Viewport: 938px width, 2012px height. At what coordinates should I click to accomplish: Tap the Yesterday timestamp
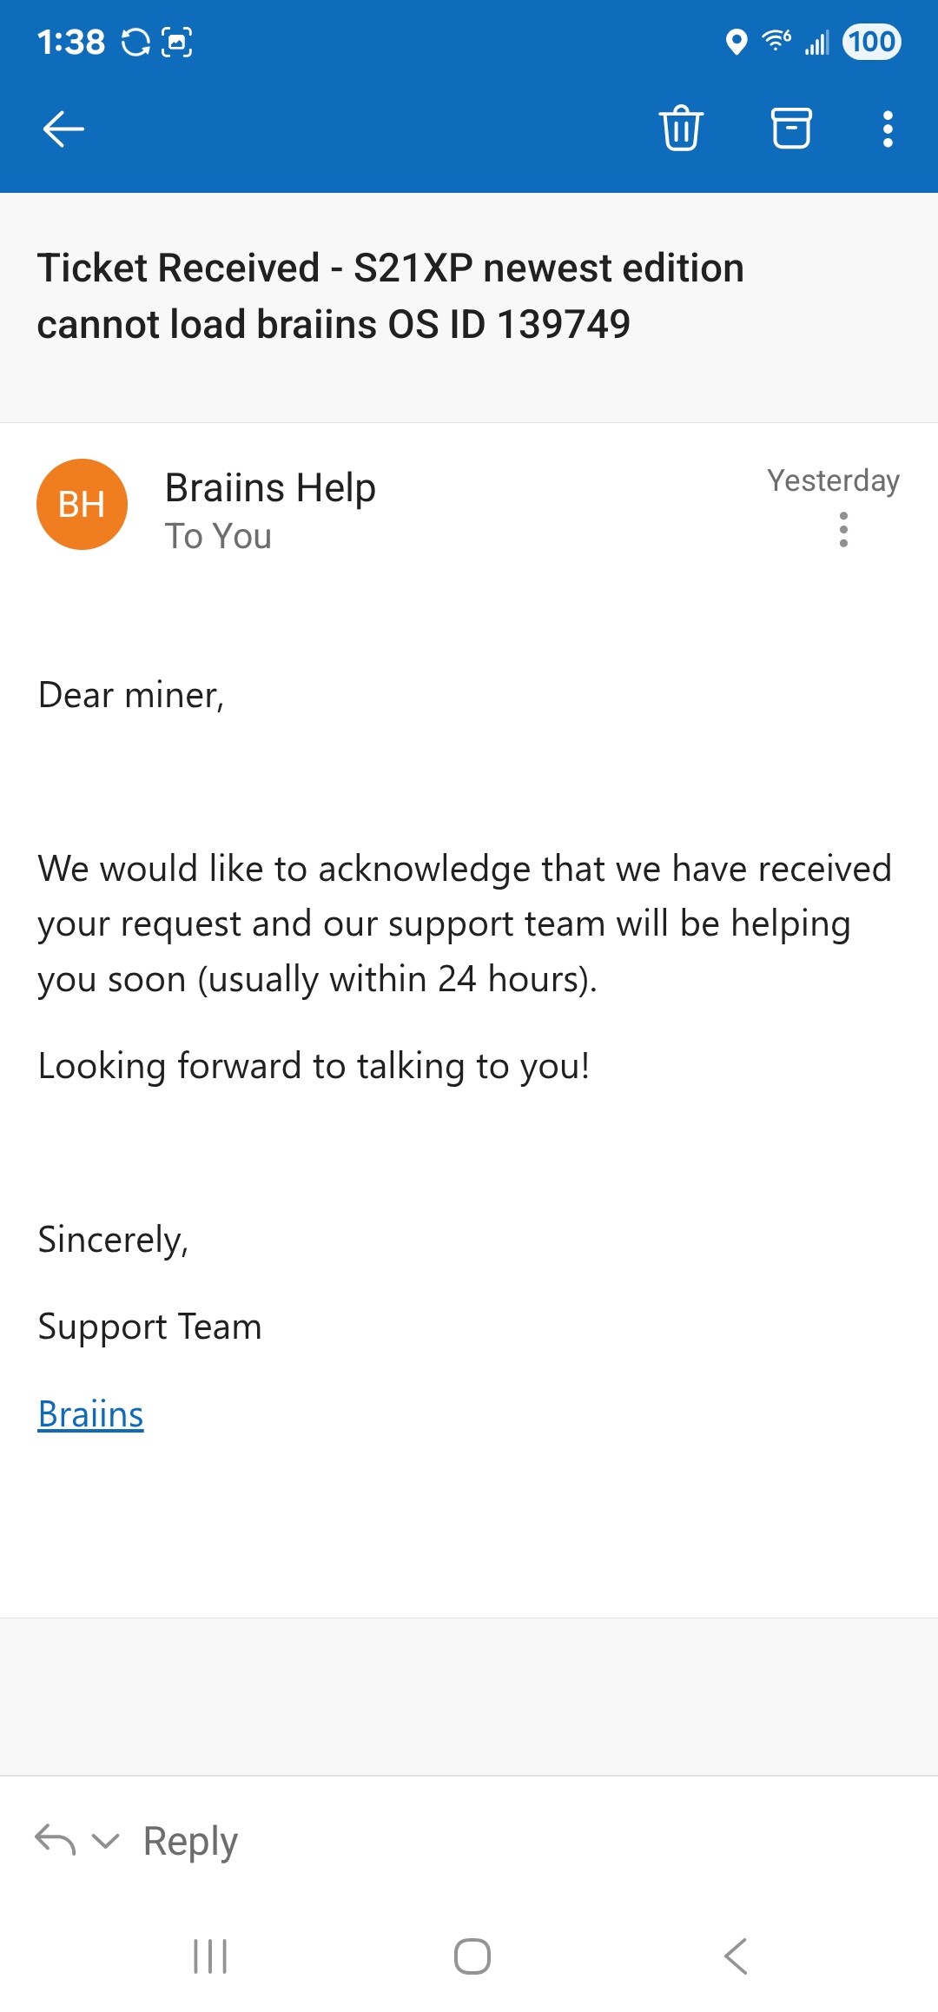(x=833, y=480)
